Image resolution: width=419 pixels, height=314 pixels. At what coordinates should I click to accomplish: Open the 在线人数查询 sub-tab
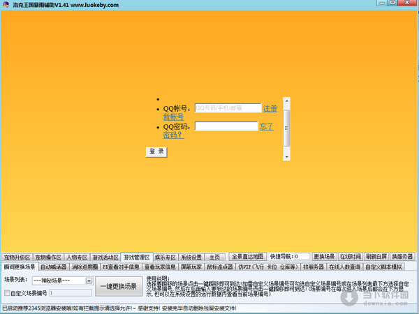point(345,267)
